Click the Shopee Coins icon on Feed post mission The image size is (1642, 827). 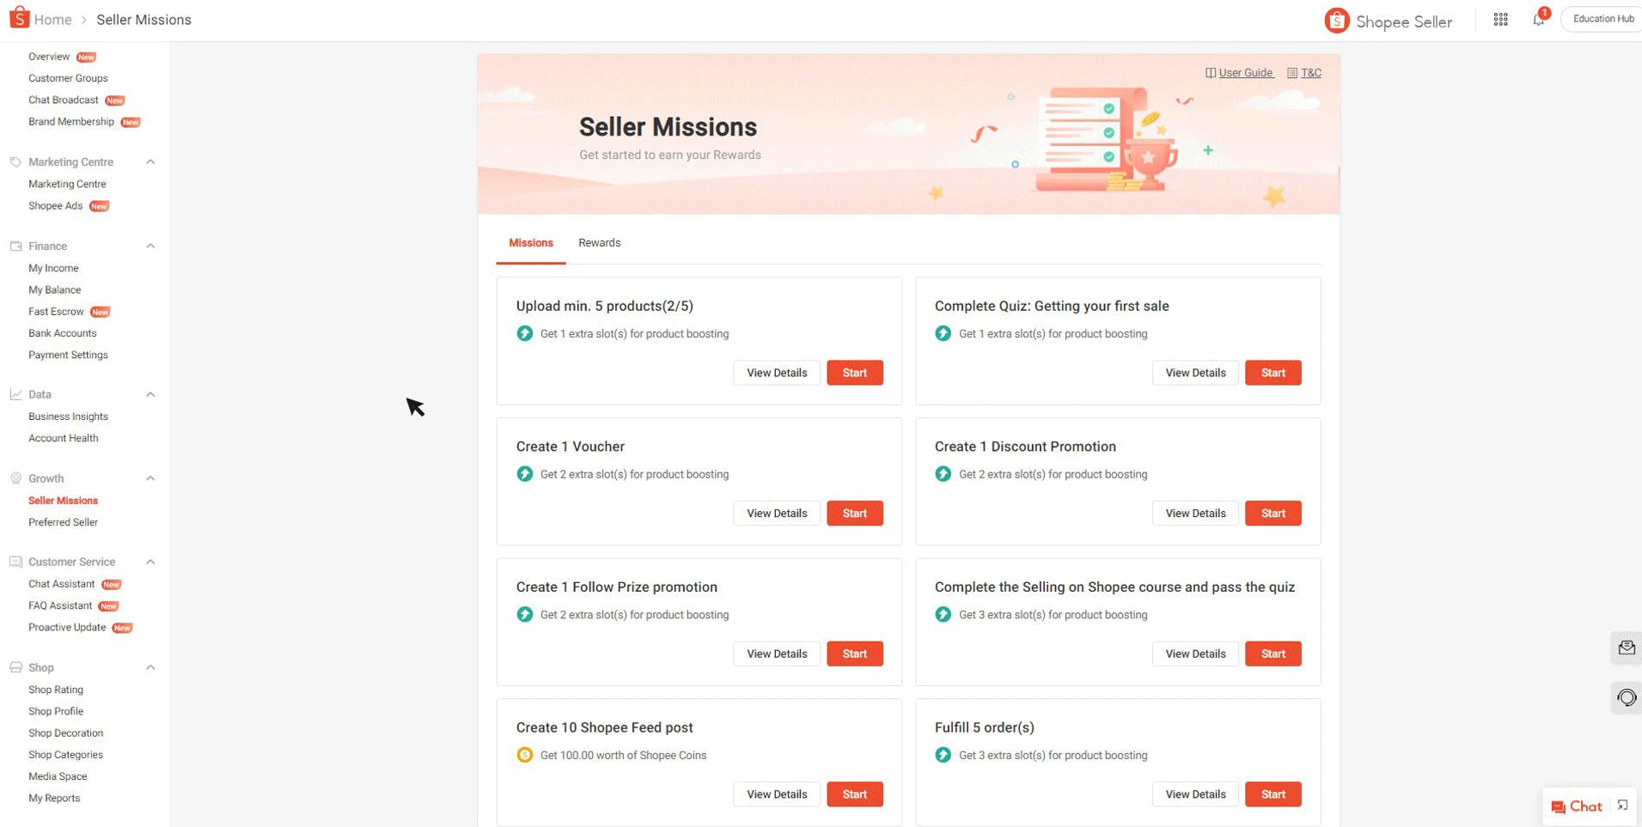click(x=524, y=755)
